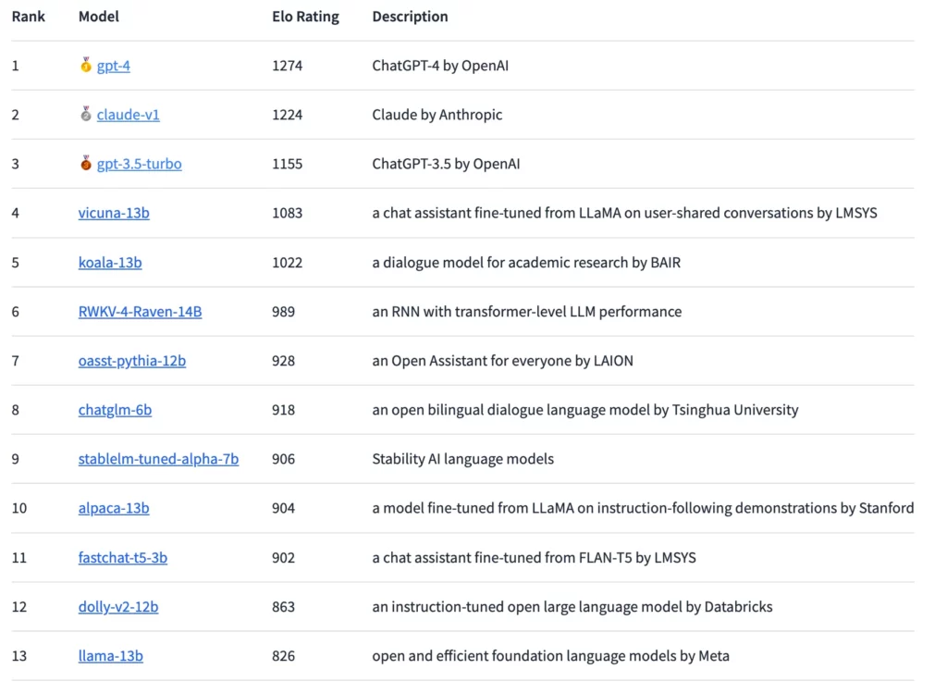Click the koala-13b link
This screenshot has width=947, height=694.
[110, 263]
